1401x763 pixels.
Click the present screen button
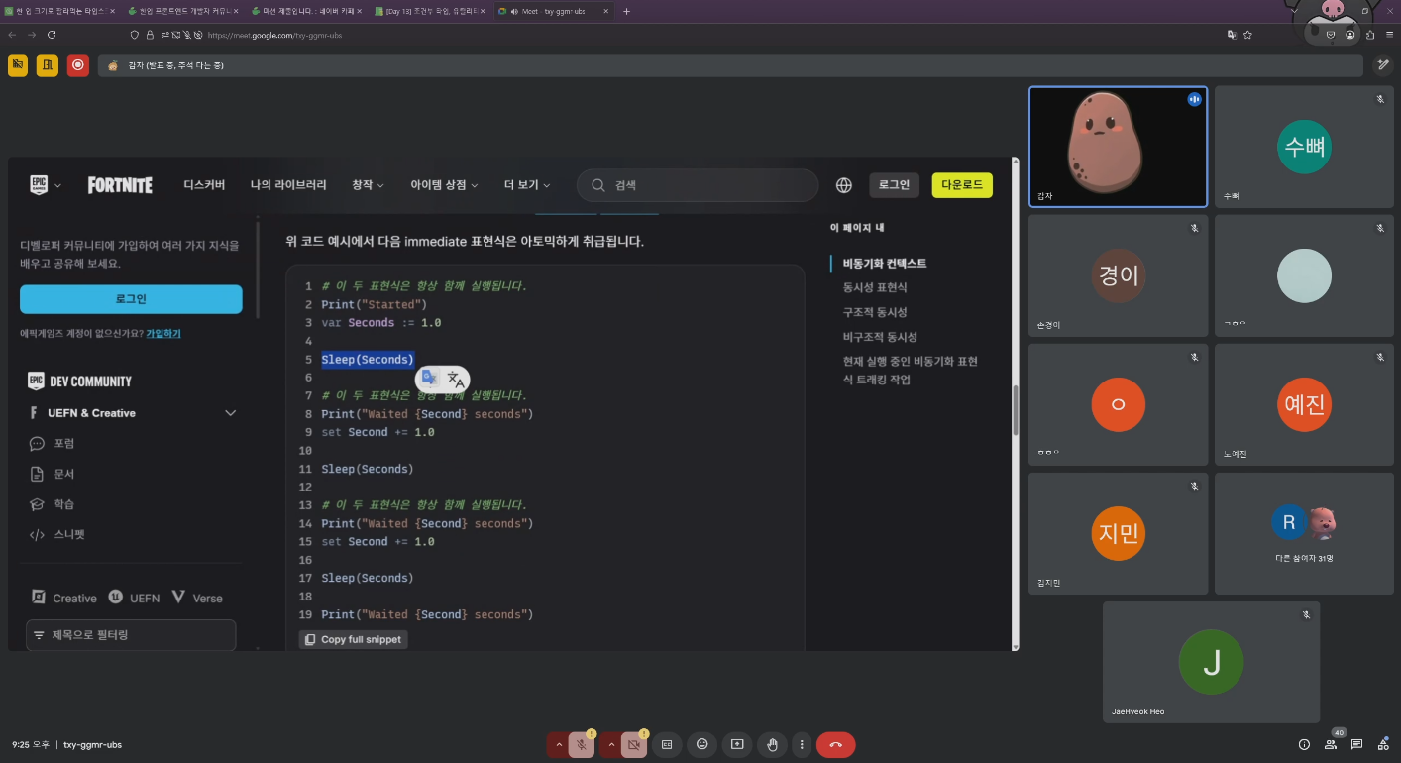click(x=737, y=744)
